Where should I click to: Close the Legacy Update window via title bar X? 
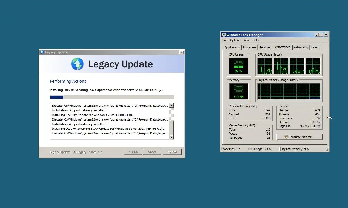(181, 52)
